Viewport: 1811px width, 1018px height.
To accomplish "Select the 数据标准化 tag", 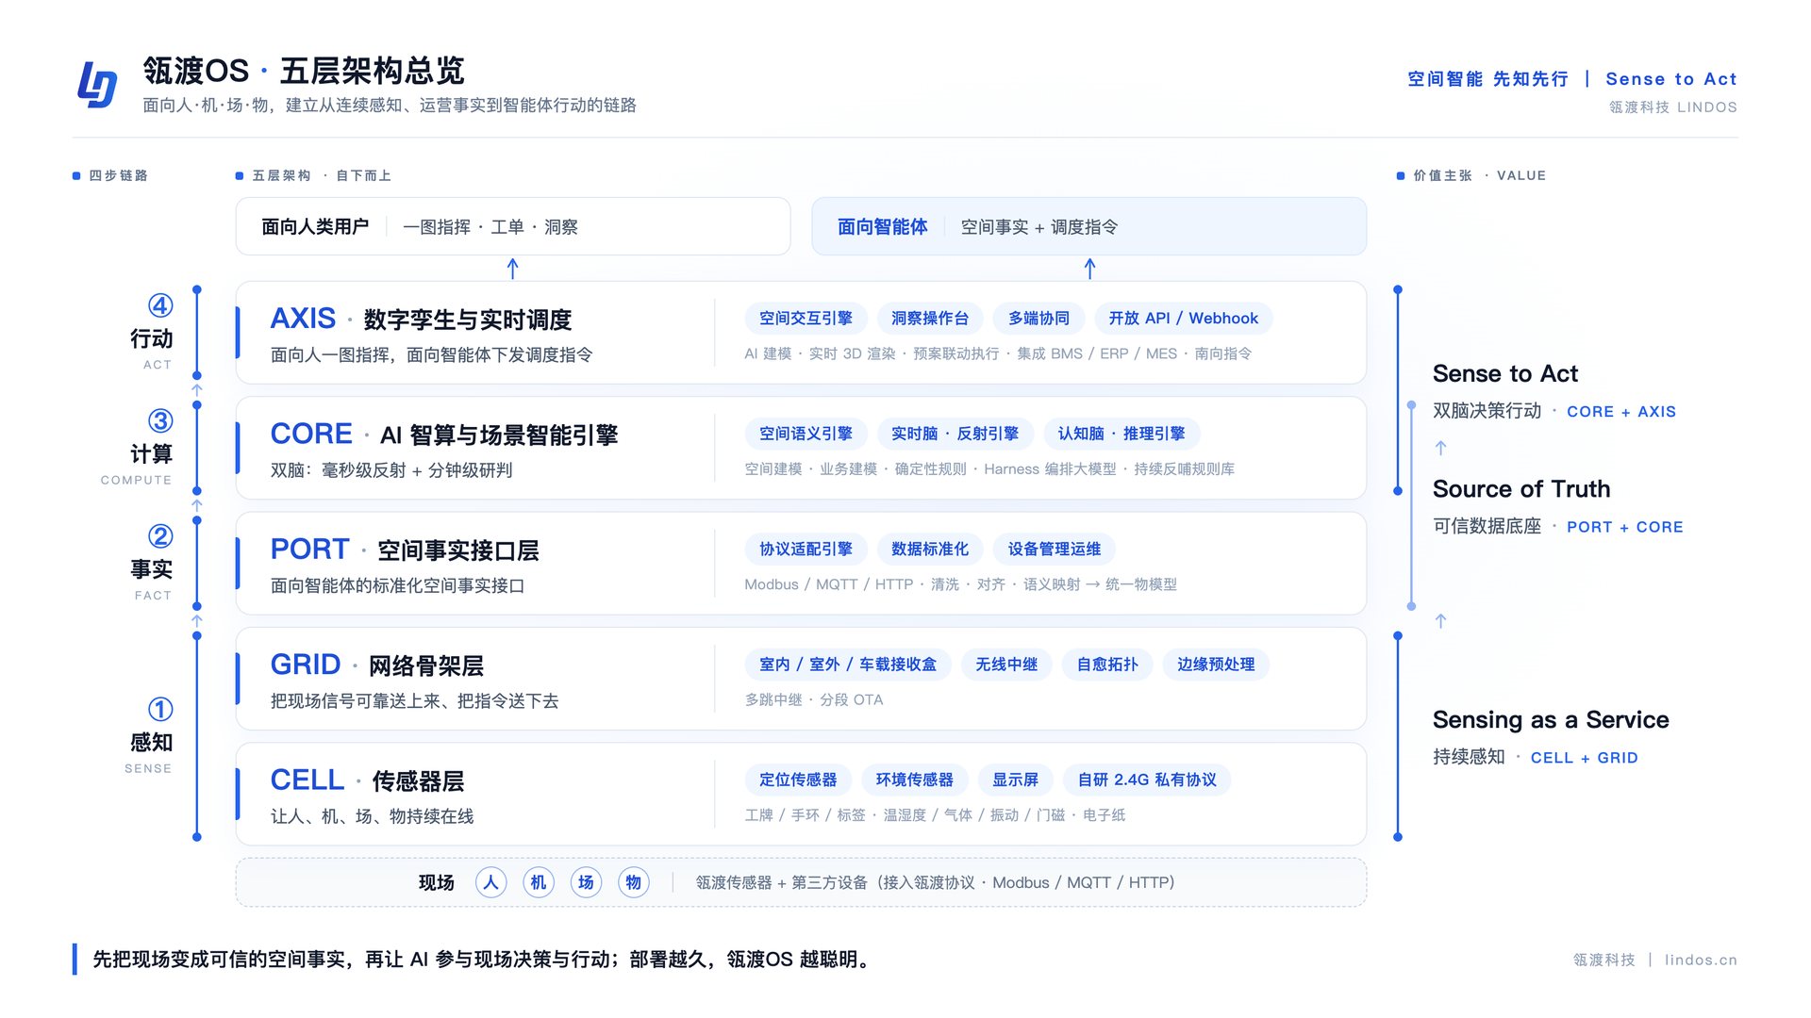I will [930, 549].
